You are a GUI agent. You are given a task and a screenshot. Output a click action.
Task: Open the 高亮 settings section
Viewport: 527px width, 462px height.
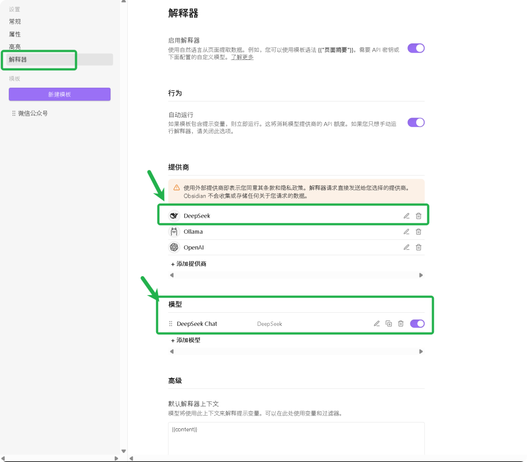point(15,46)
